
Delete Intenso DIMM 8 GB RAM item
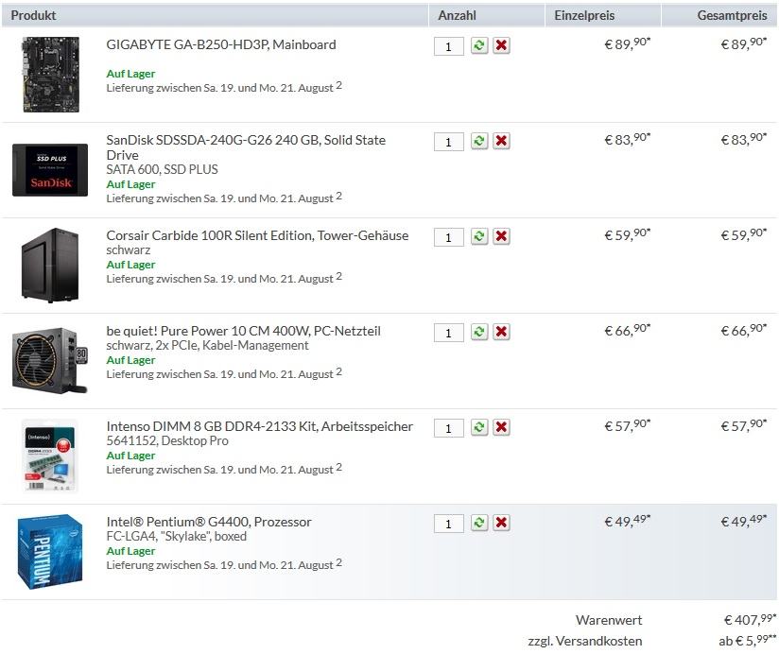click(x=501, y=427)
